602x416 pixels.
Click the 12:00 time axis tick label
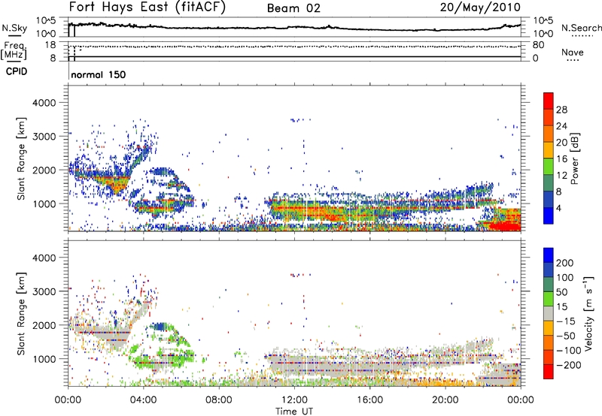pos(294,400)
